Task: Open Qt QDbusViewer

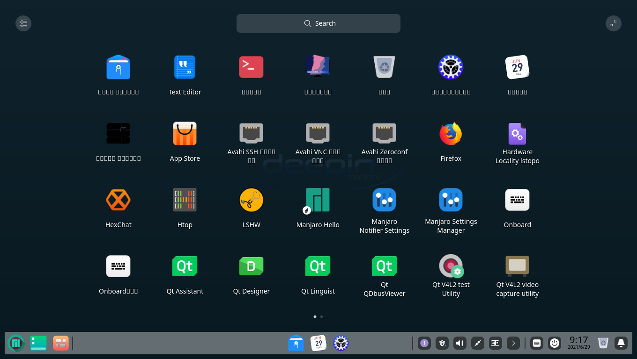Action: click(x=384, y=266)
